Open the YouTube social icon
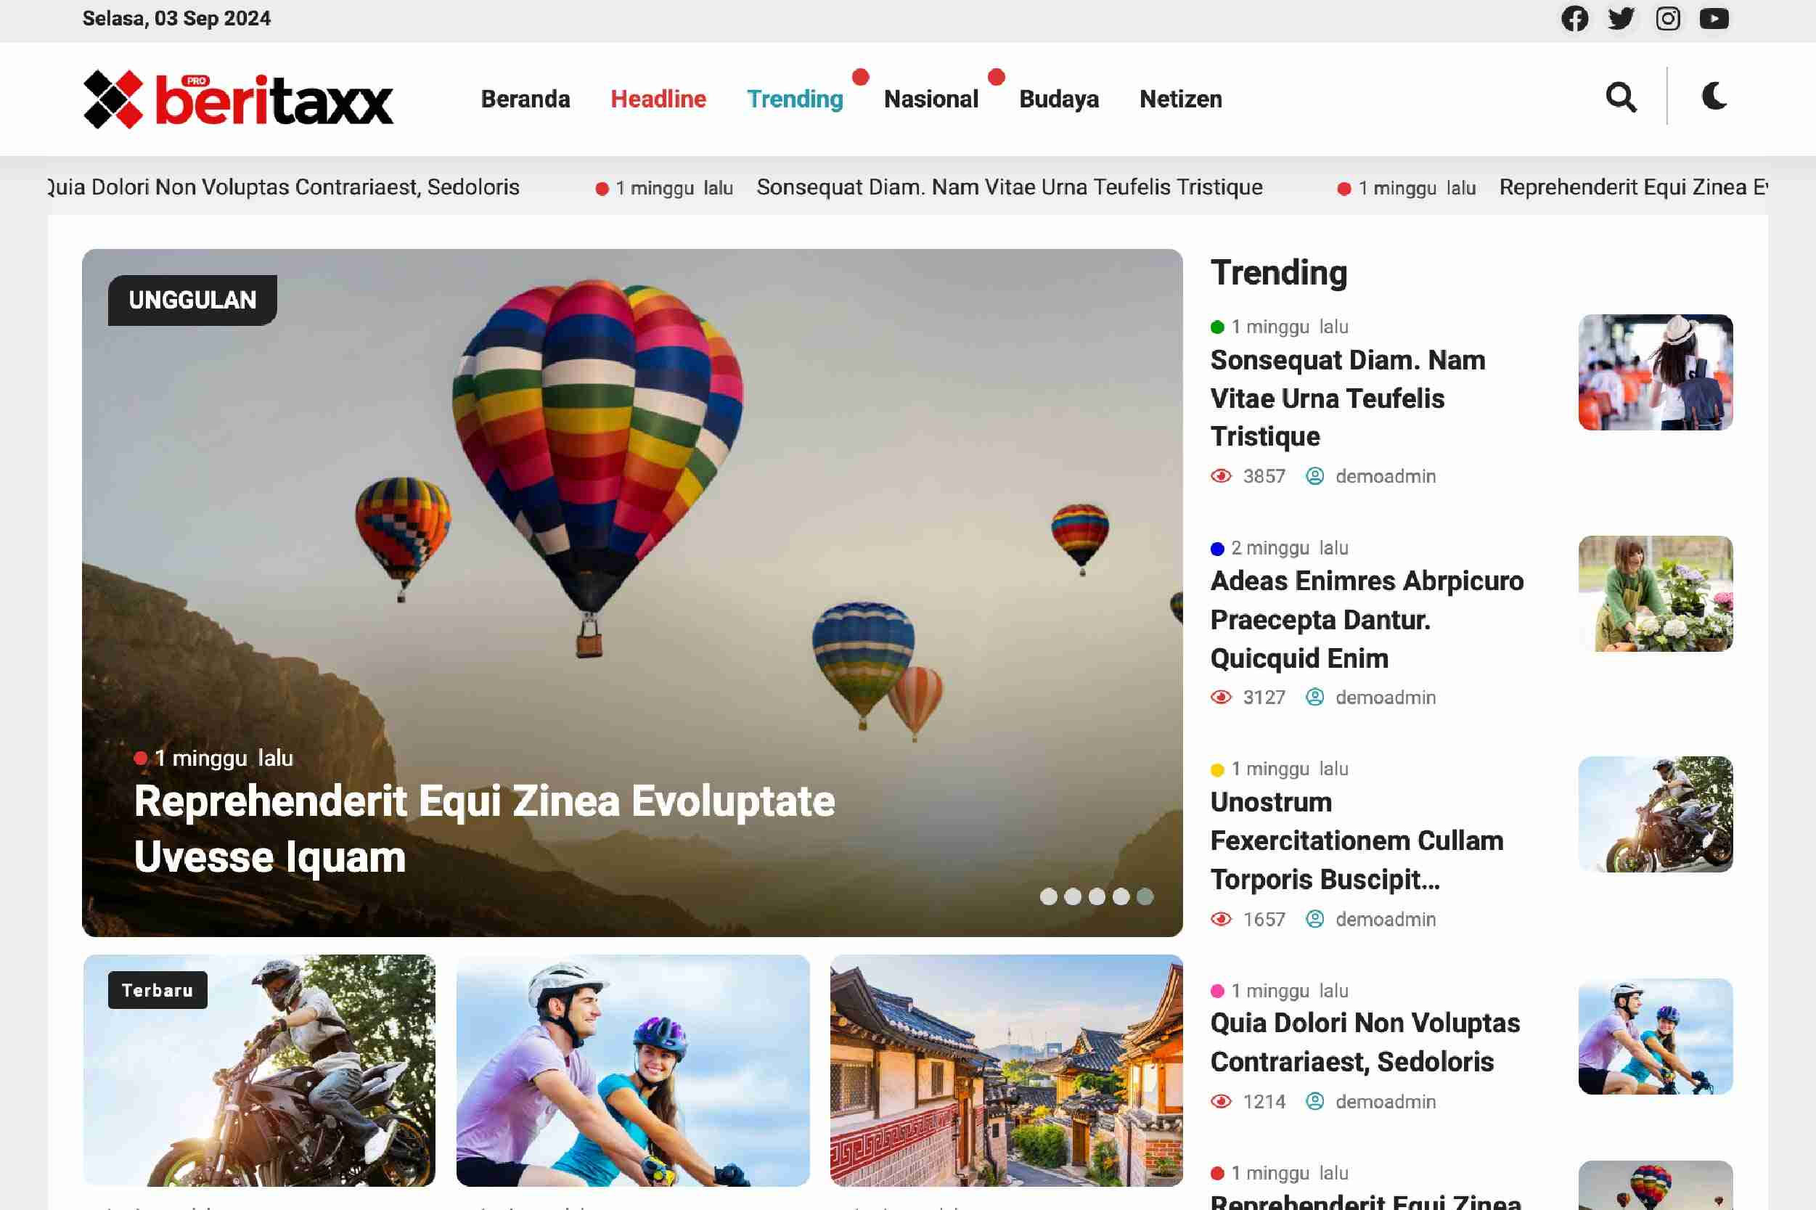Viewport: 1816px width, 1210px height. click(x=1714, y=19)
